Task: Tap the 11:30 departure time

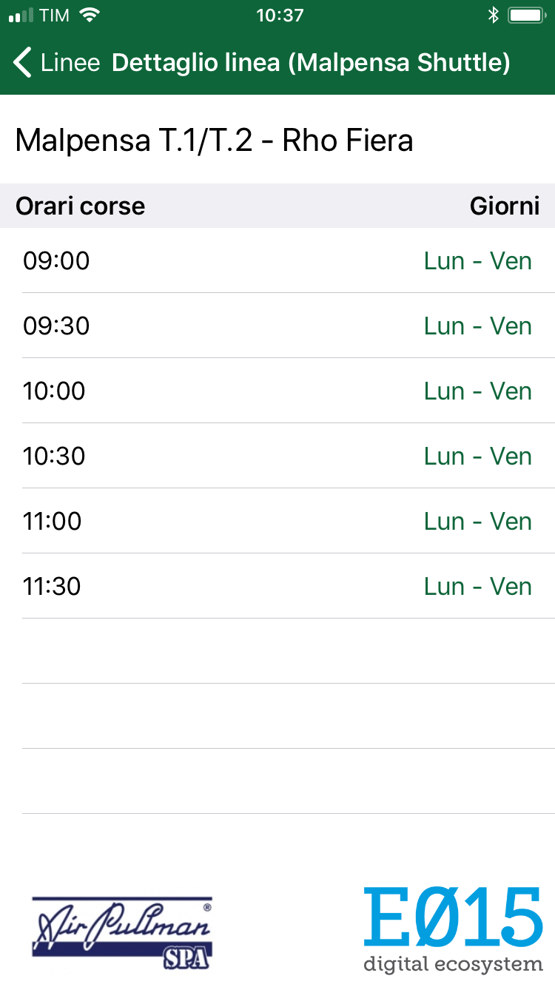Action: click(x=53, y=586)
